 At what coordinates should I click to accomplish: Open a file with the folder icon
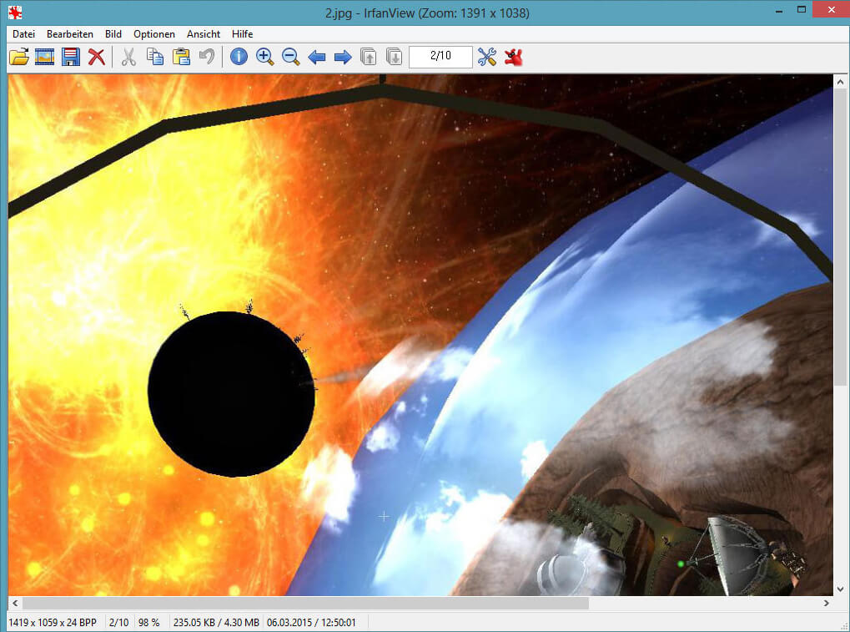(19, 57)
